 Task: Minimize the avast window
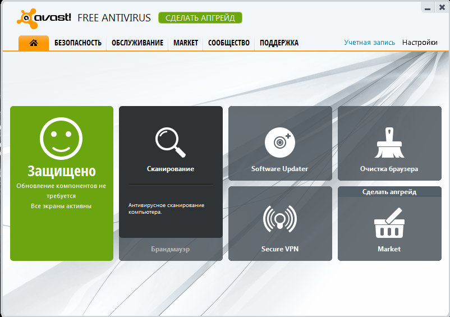coord(428,8)
